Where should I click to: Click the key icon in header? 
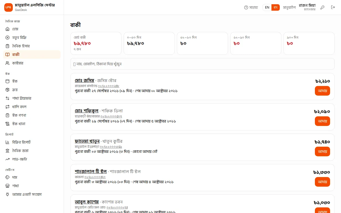pyautogui.click(x=322, y=7)
